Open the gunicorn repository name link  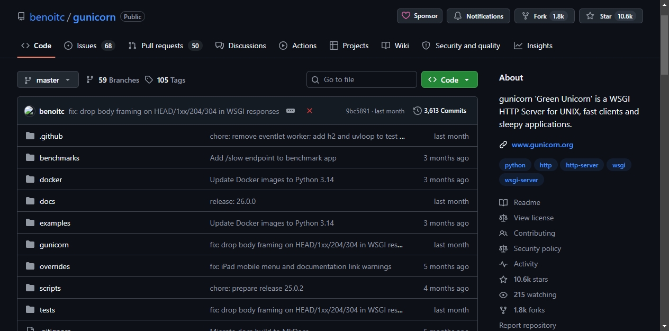[94, 17]
